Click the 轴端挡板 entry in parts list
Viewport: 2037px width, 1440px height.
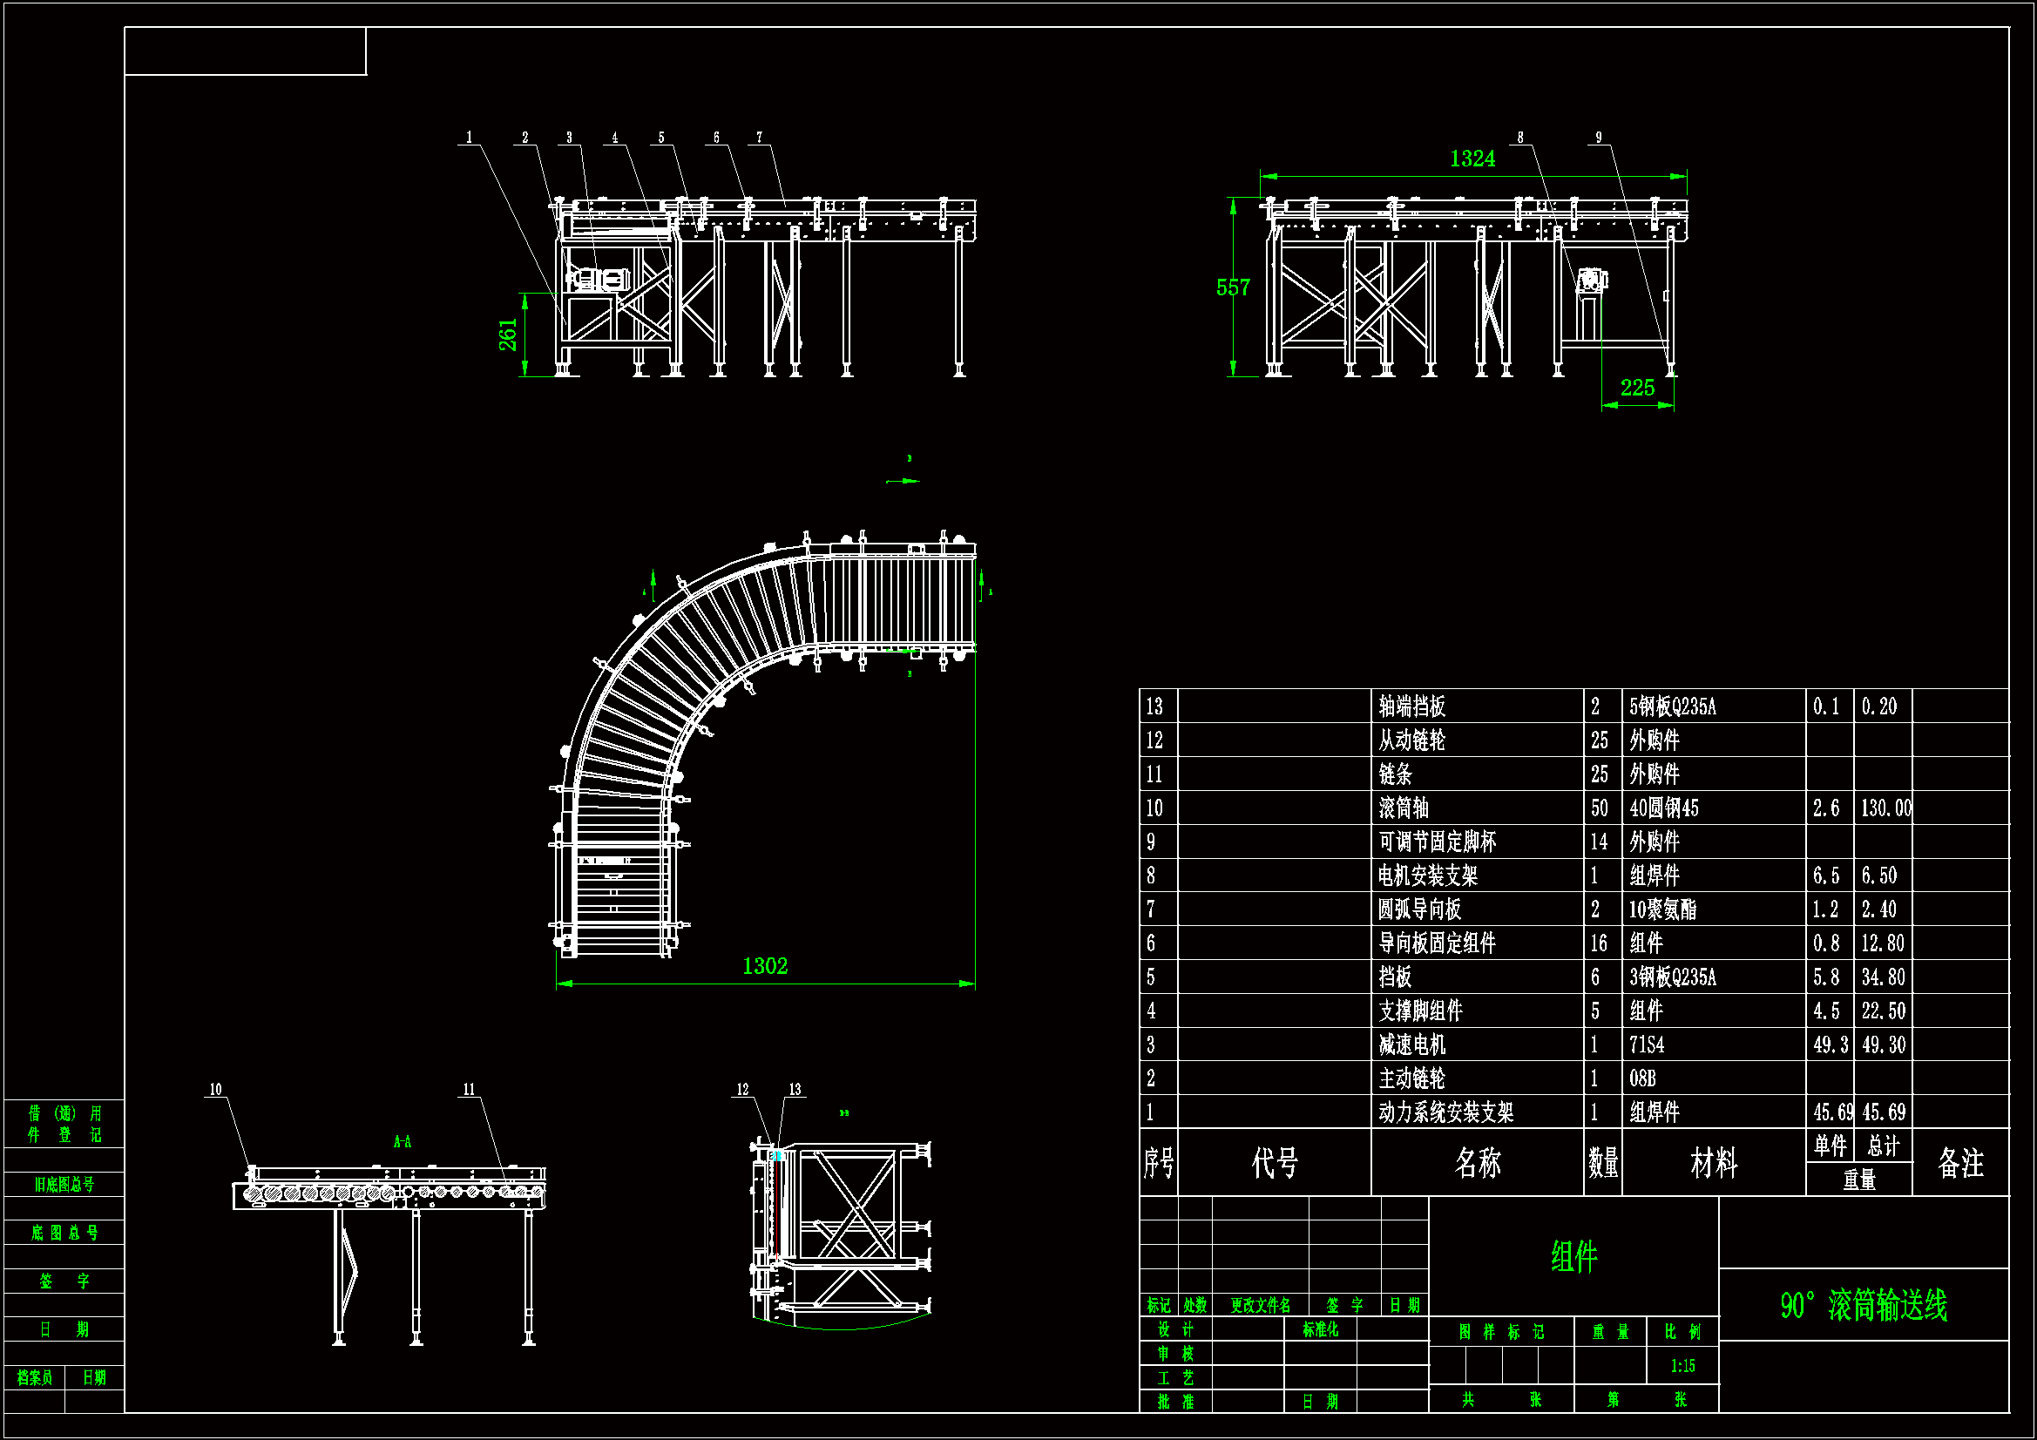click(x=1411, y=707)
